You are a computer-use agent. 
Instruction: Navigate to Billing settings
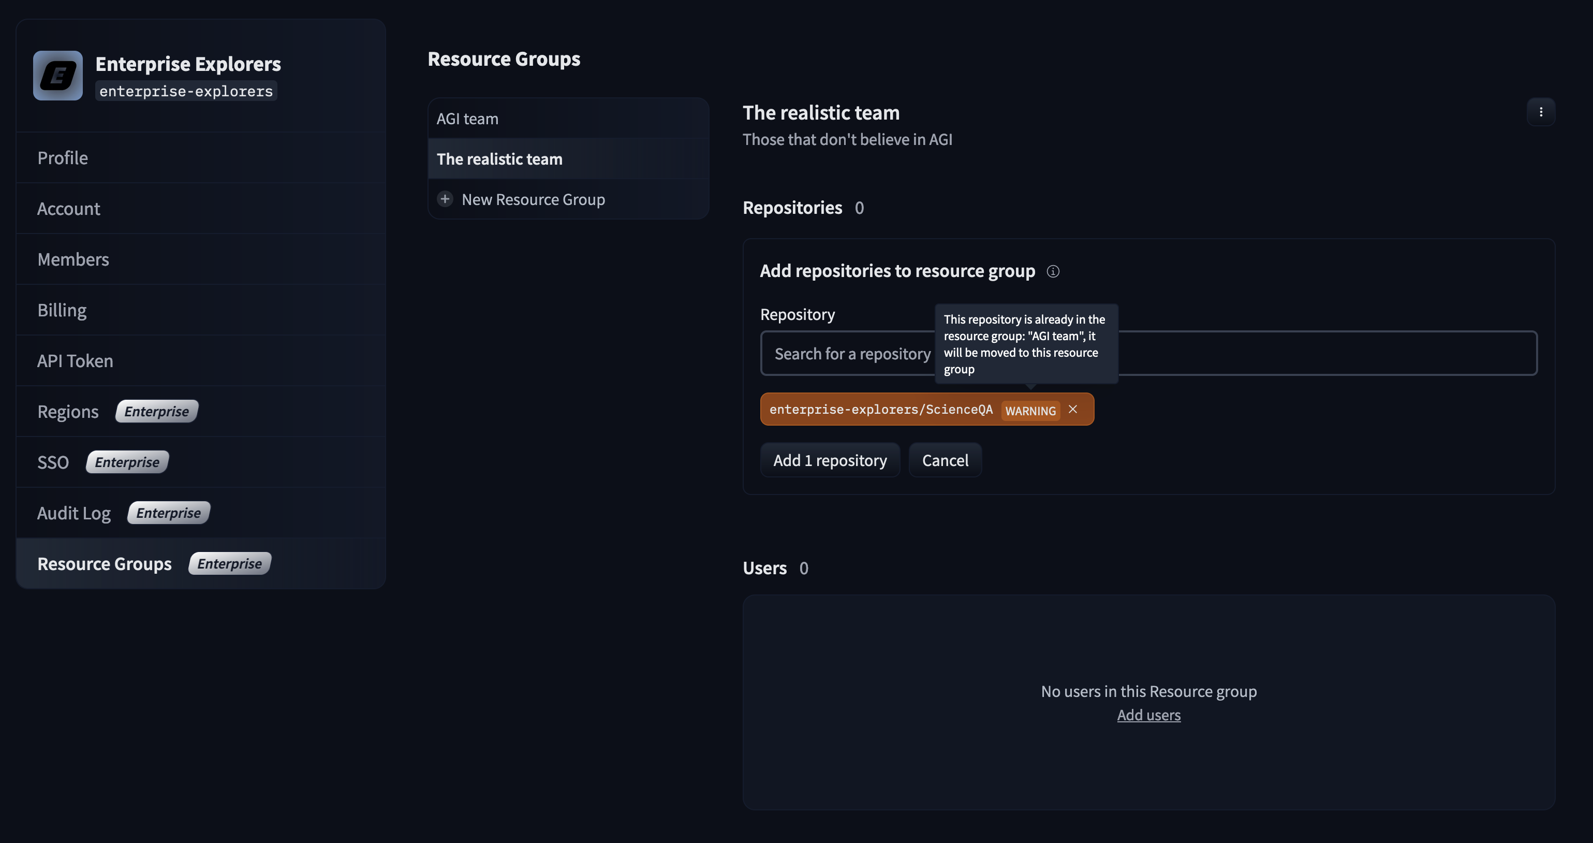pyautogui.click(x=62, y=310)
